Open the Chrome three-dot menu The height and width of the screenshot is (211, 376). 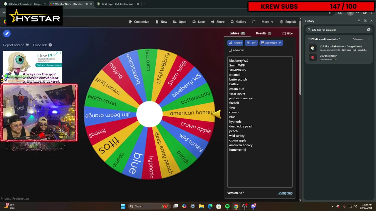tap(371, 13)
